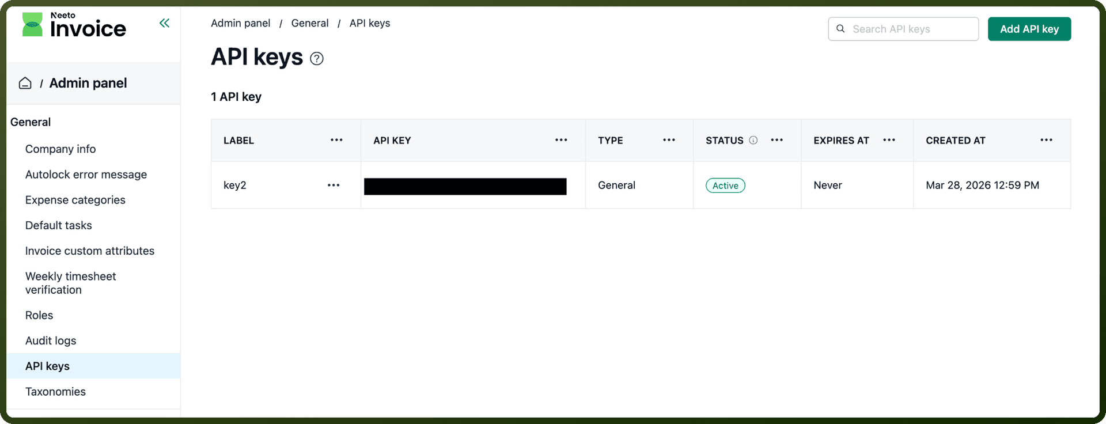1106x424 pixels.
Task: Open API keys help question mark icon
Action: (x=317, y=59)
